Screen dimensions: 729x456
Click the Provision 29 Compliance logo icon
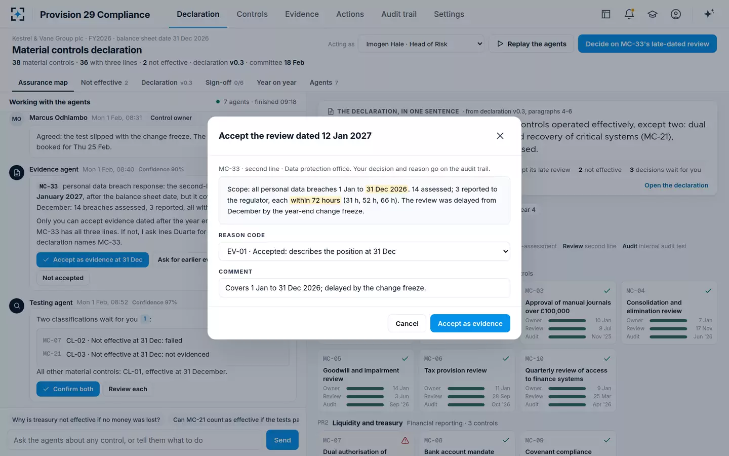[x=18, y=14]
